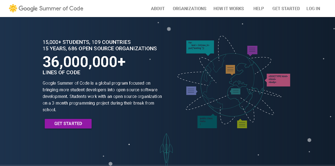Select Help in the top navigation
The width and height of the screenshot is (335, 166).
click(x=258, y=9)
